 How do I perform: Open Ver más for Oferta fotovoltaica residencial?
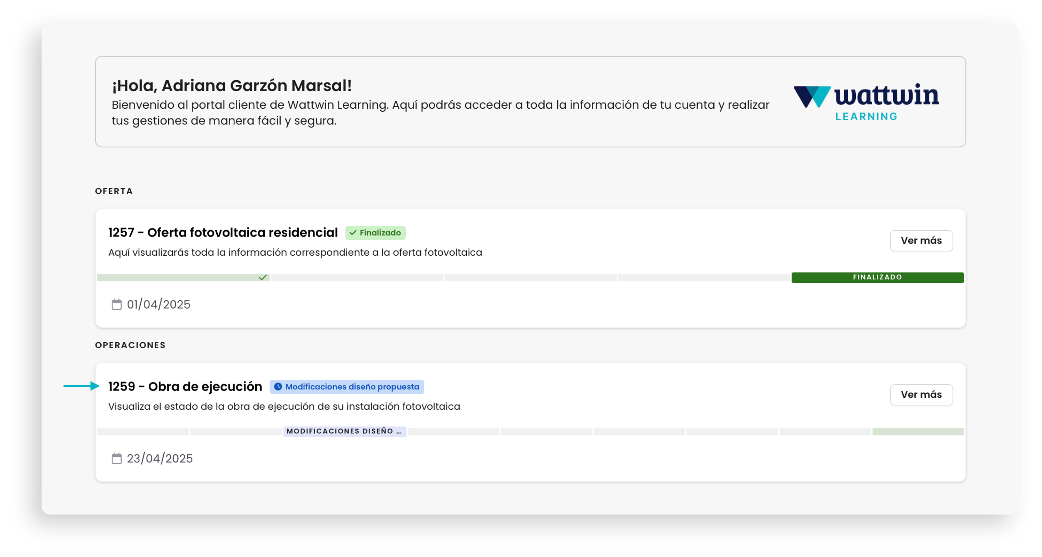(921, 241)
